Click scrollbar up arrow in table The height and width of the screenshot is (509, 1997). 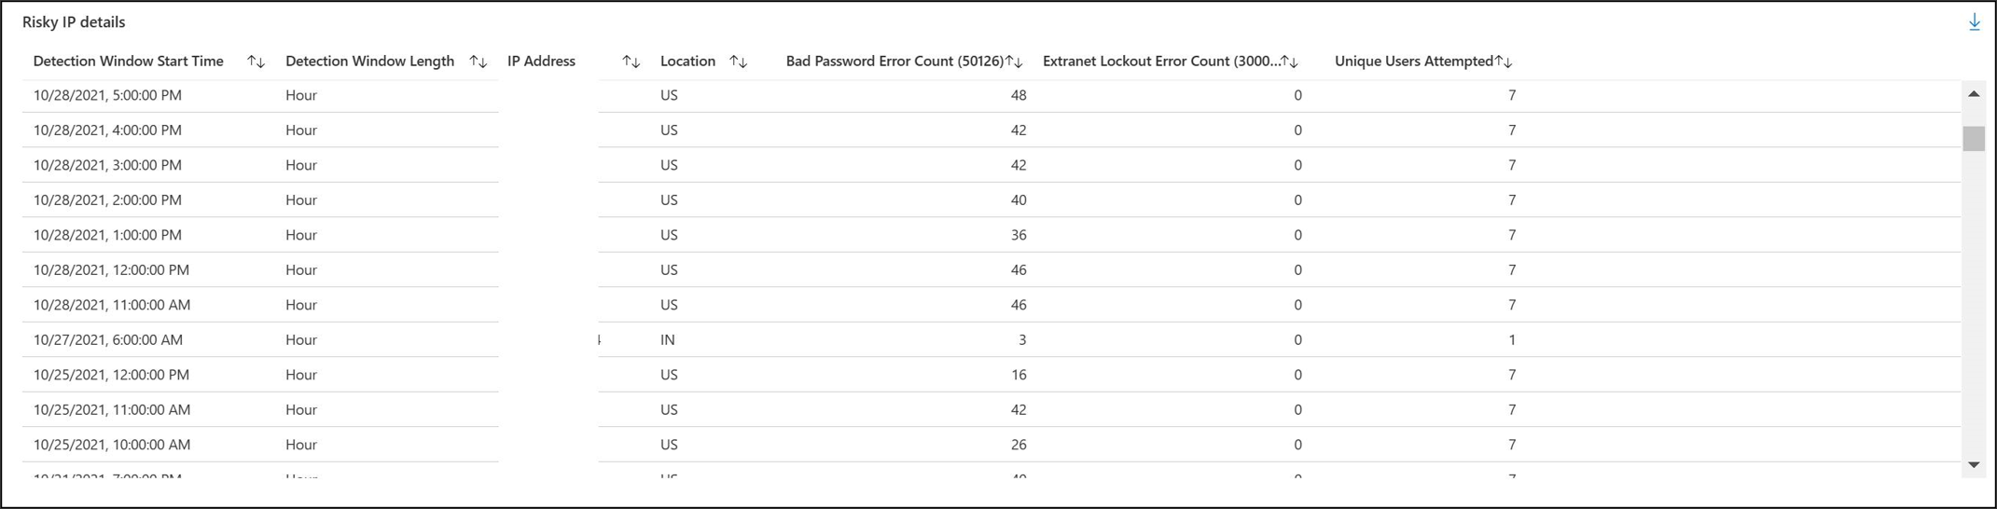tap(1973, 94)
